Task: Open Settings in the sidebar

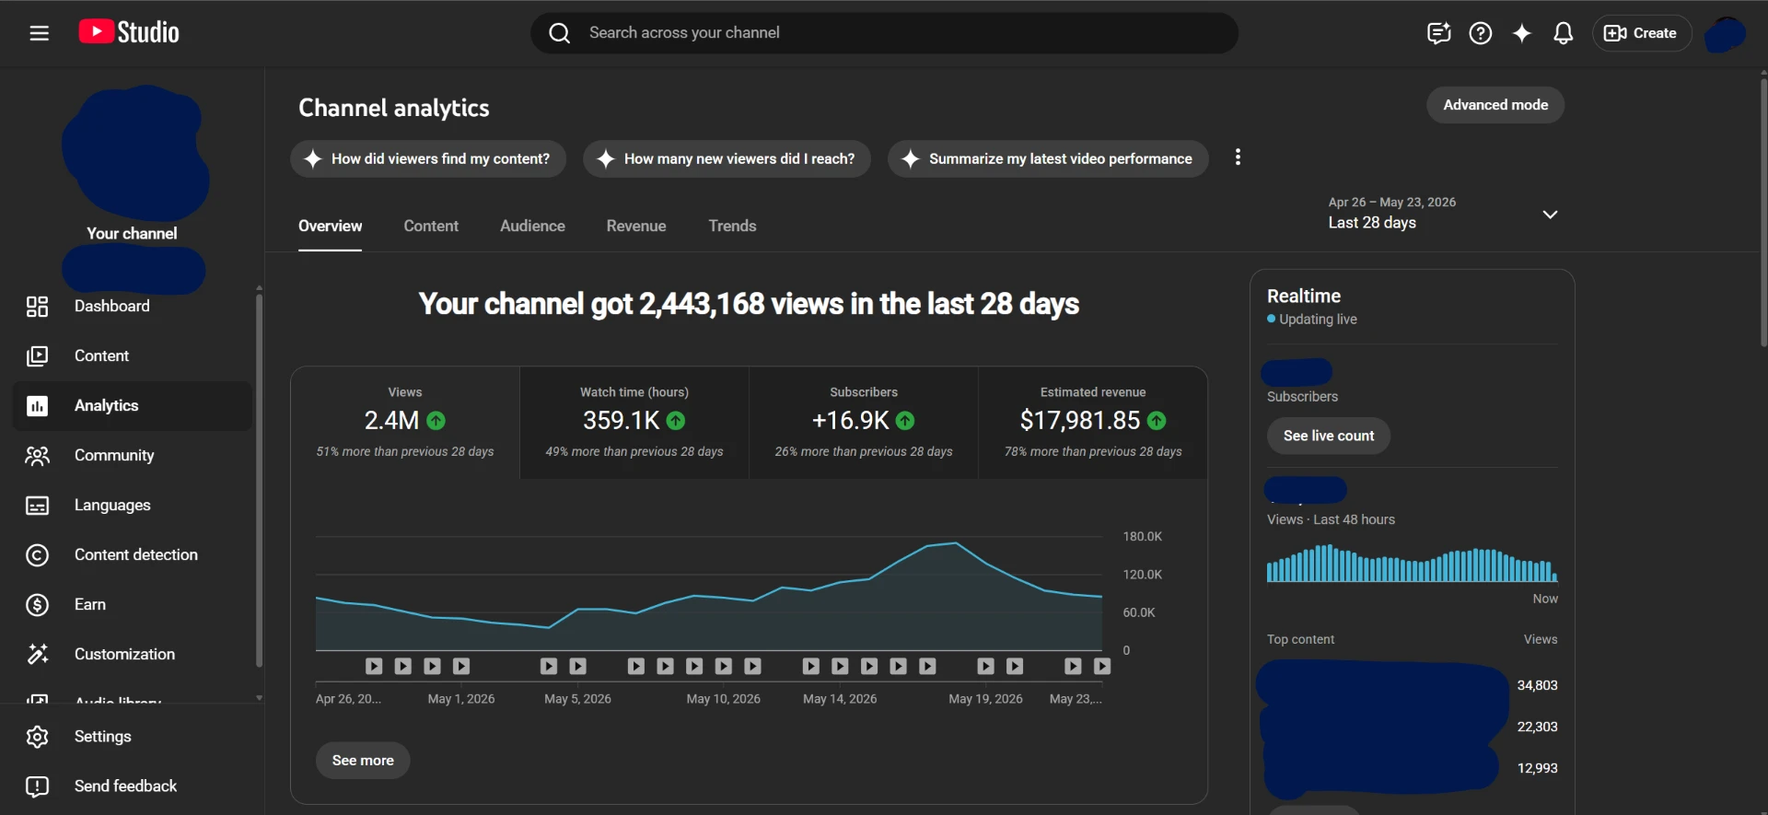Action: tap(133, 737)
